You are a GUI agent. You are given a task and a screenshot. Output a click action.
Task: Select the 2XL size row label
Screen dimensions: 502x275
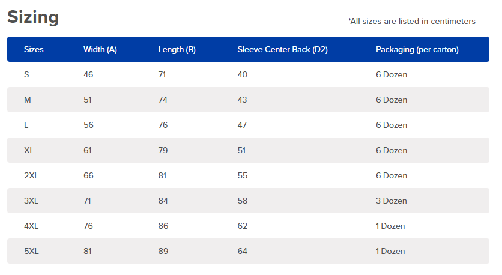tap(31, 175)
